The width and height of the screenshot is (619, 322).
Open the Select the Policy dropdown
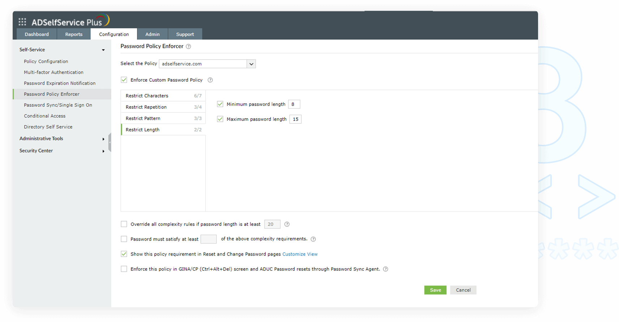tap(207, 64)
